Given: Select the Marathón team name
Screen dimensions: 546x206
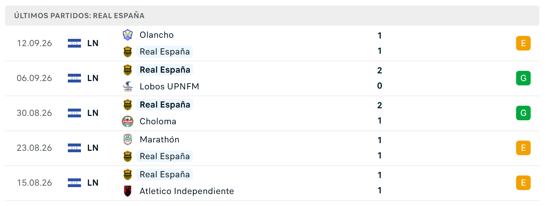Looking at the screenshot, I should tap(159, 140).
